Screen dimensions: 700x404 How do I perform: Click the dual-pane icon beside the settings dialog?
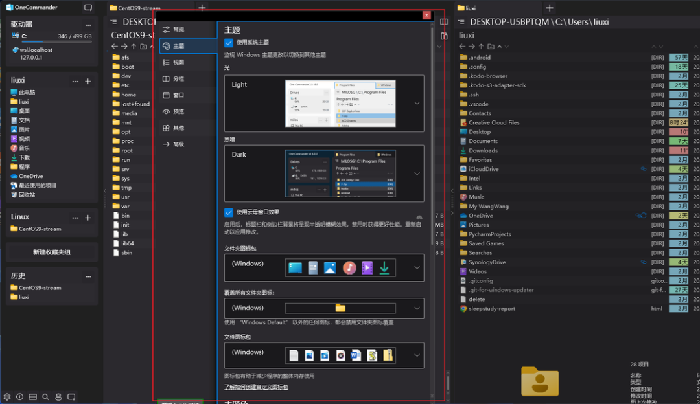(x=444, y=21)
